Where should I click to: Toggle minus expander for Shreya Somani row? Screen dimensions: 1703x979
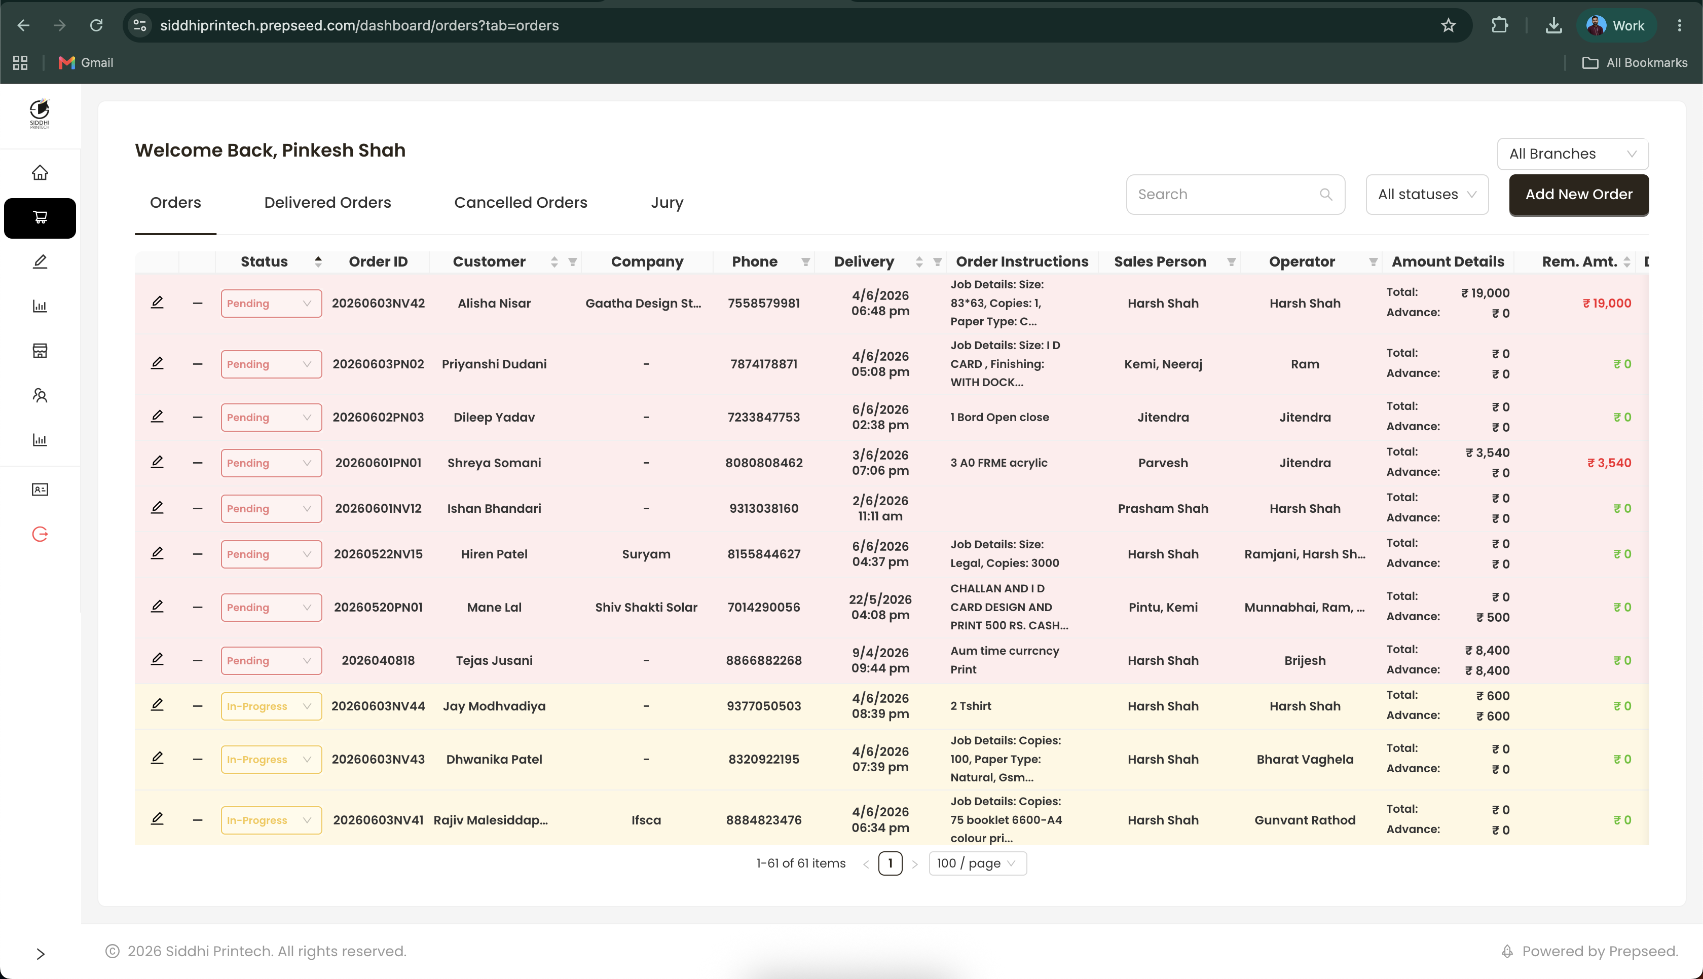click(198, 463)
